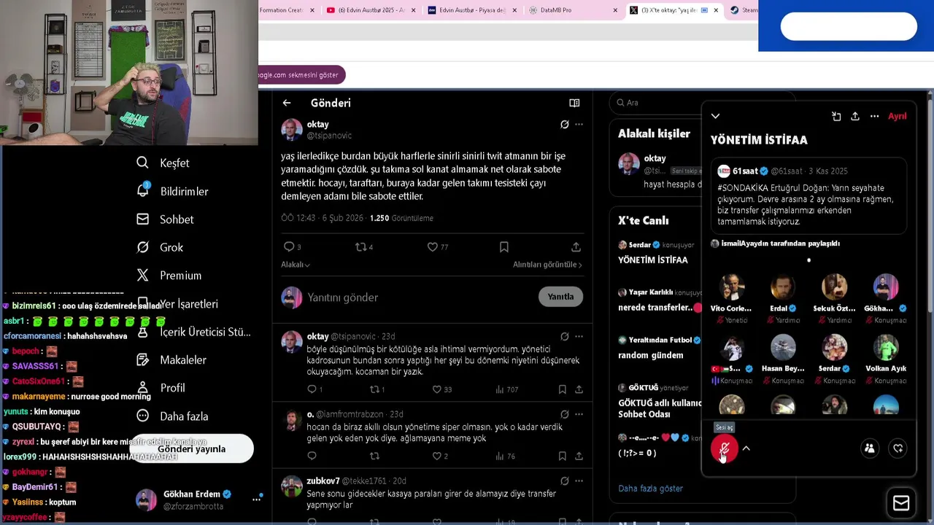Click google.com sekmesini göster pill

coord(300,75)
